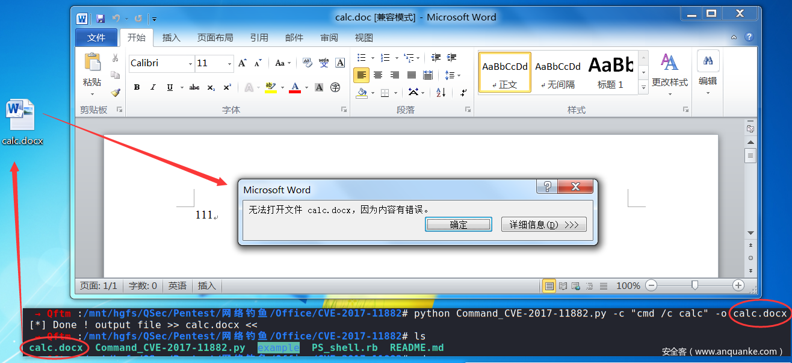Click the Word application icon in title bar
Image resolution: width=792 pixels, height=363 pixels.
(82, 19)
